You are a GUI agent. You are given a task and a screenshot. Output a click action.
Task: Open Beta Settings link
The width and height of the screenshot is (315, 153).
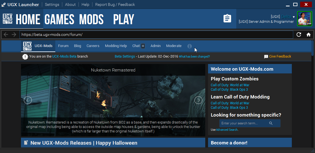tap(125, 56)
